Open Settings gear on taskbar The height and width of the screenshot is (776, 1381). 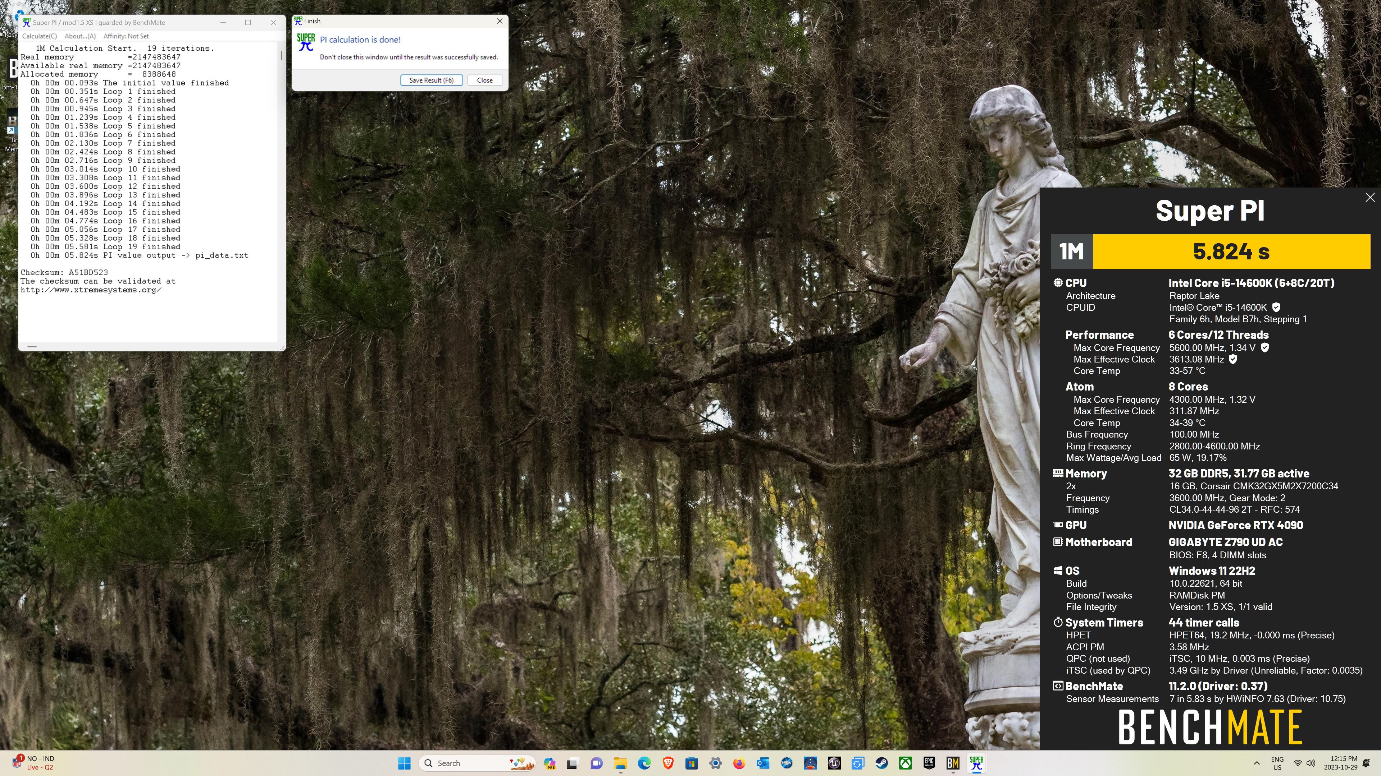pyautogui.click(x=715, y=763)
